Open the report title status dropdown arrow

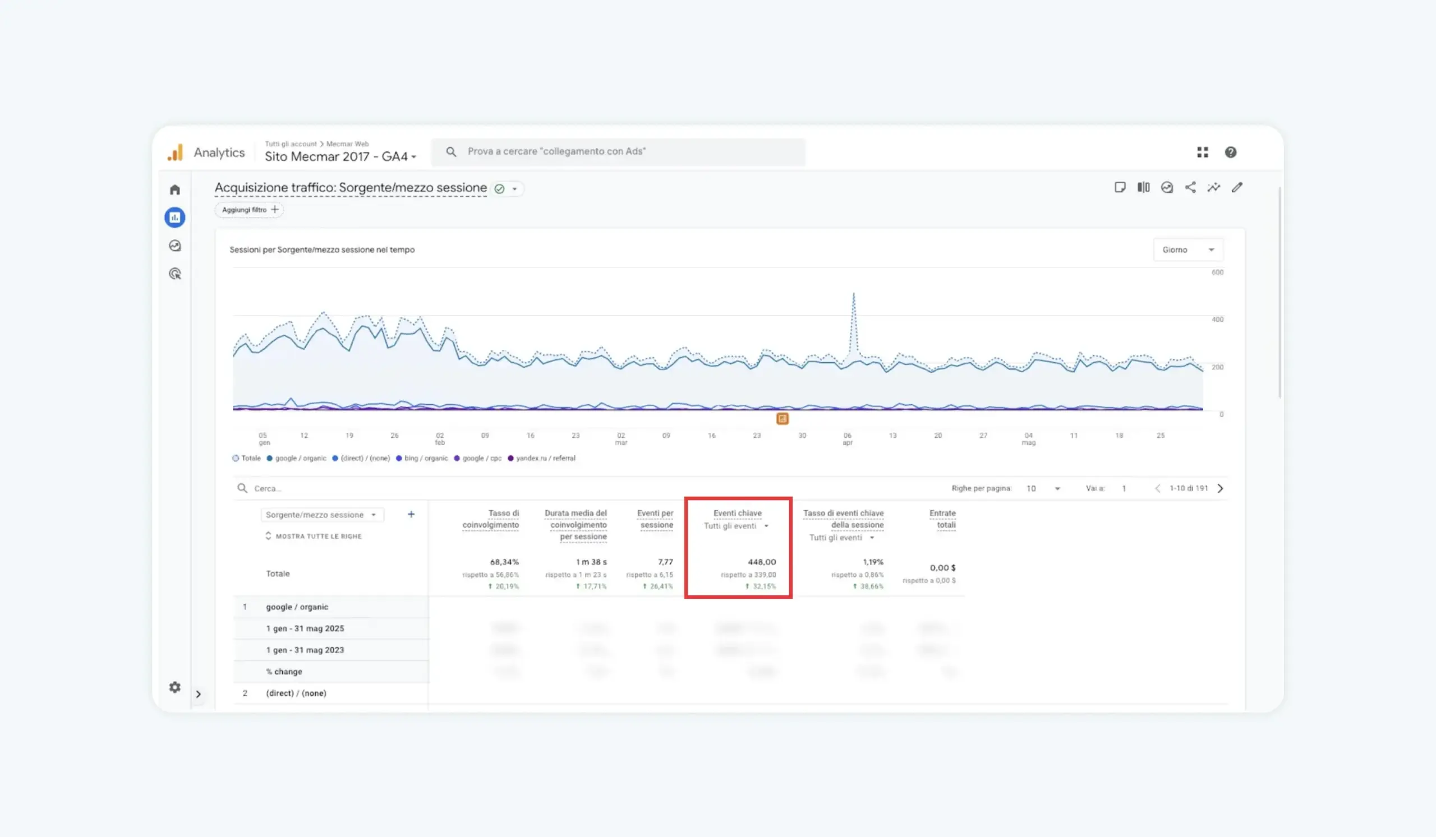[x=514, y=189]
